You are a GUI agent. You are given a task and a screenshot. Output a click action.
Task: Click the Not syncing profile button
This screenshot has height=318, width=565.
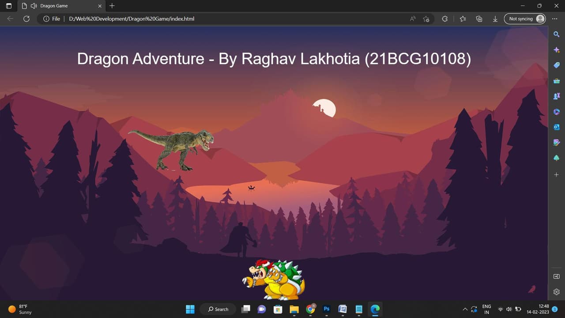click(x=525, y=19)
